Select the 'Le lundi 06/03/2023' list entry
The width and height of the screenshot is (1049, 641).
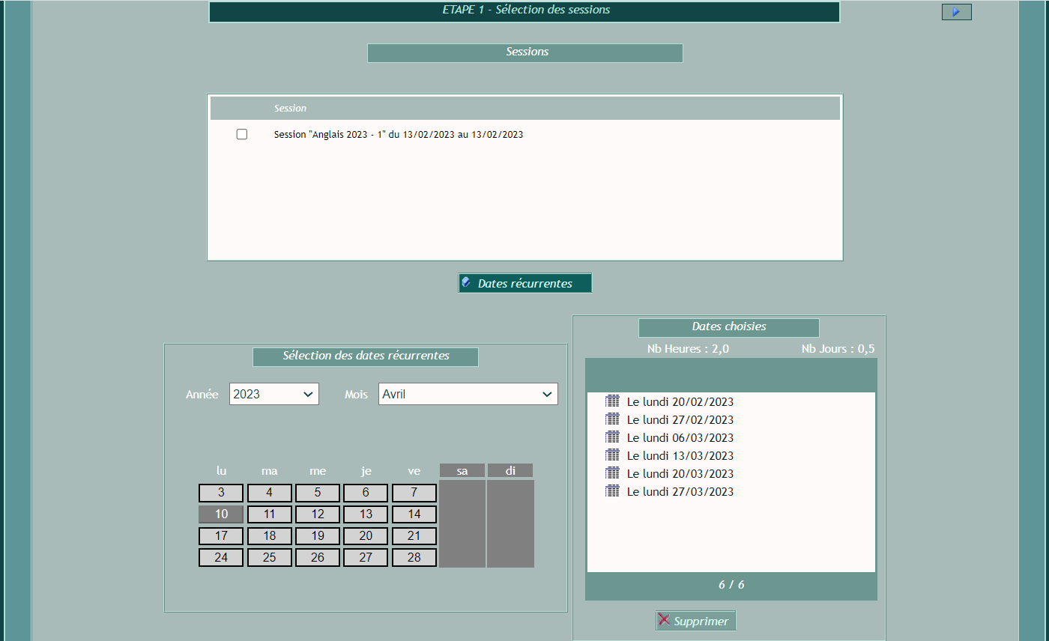(x=680, y=437)
